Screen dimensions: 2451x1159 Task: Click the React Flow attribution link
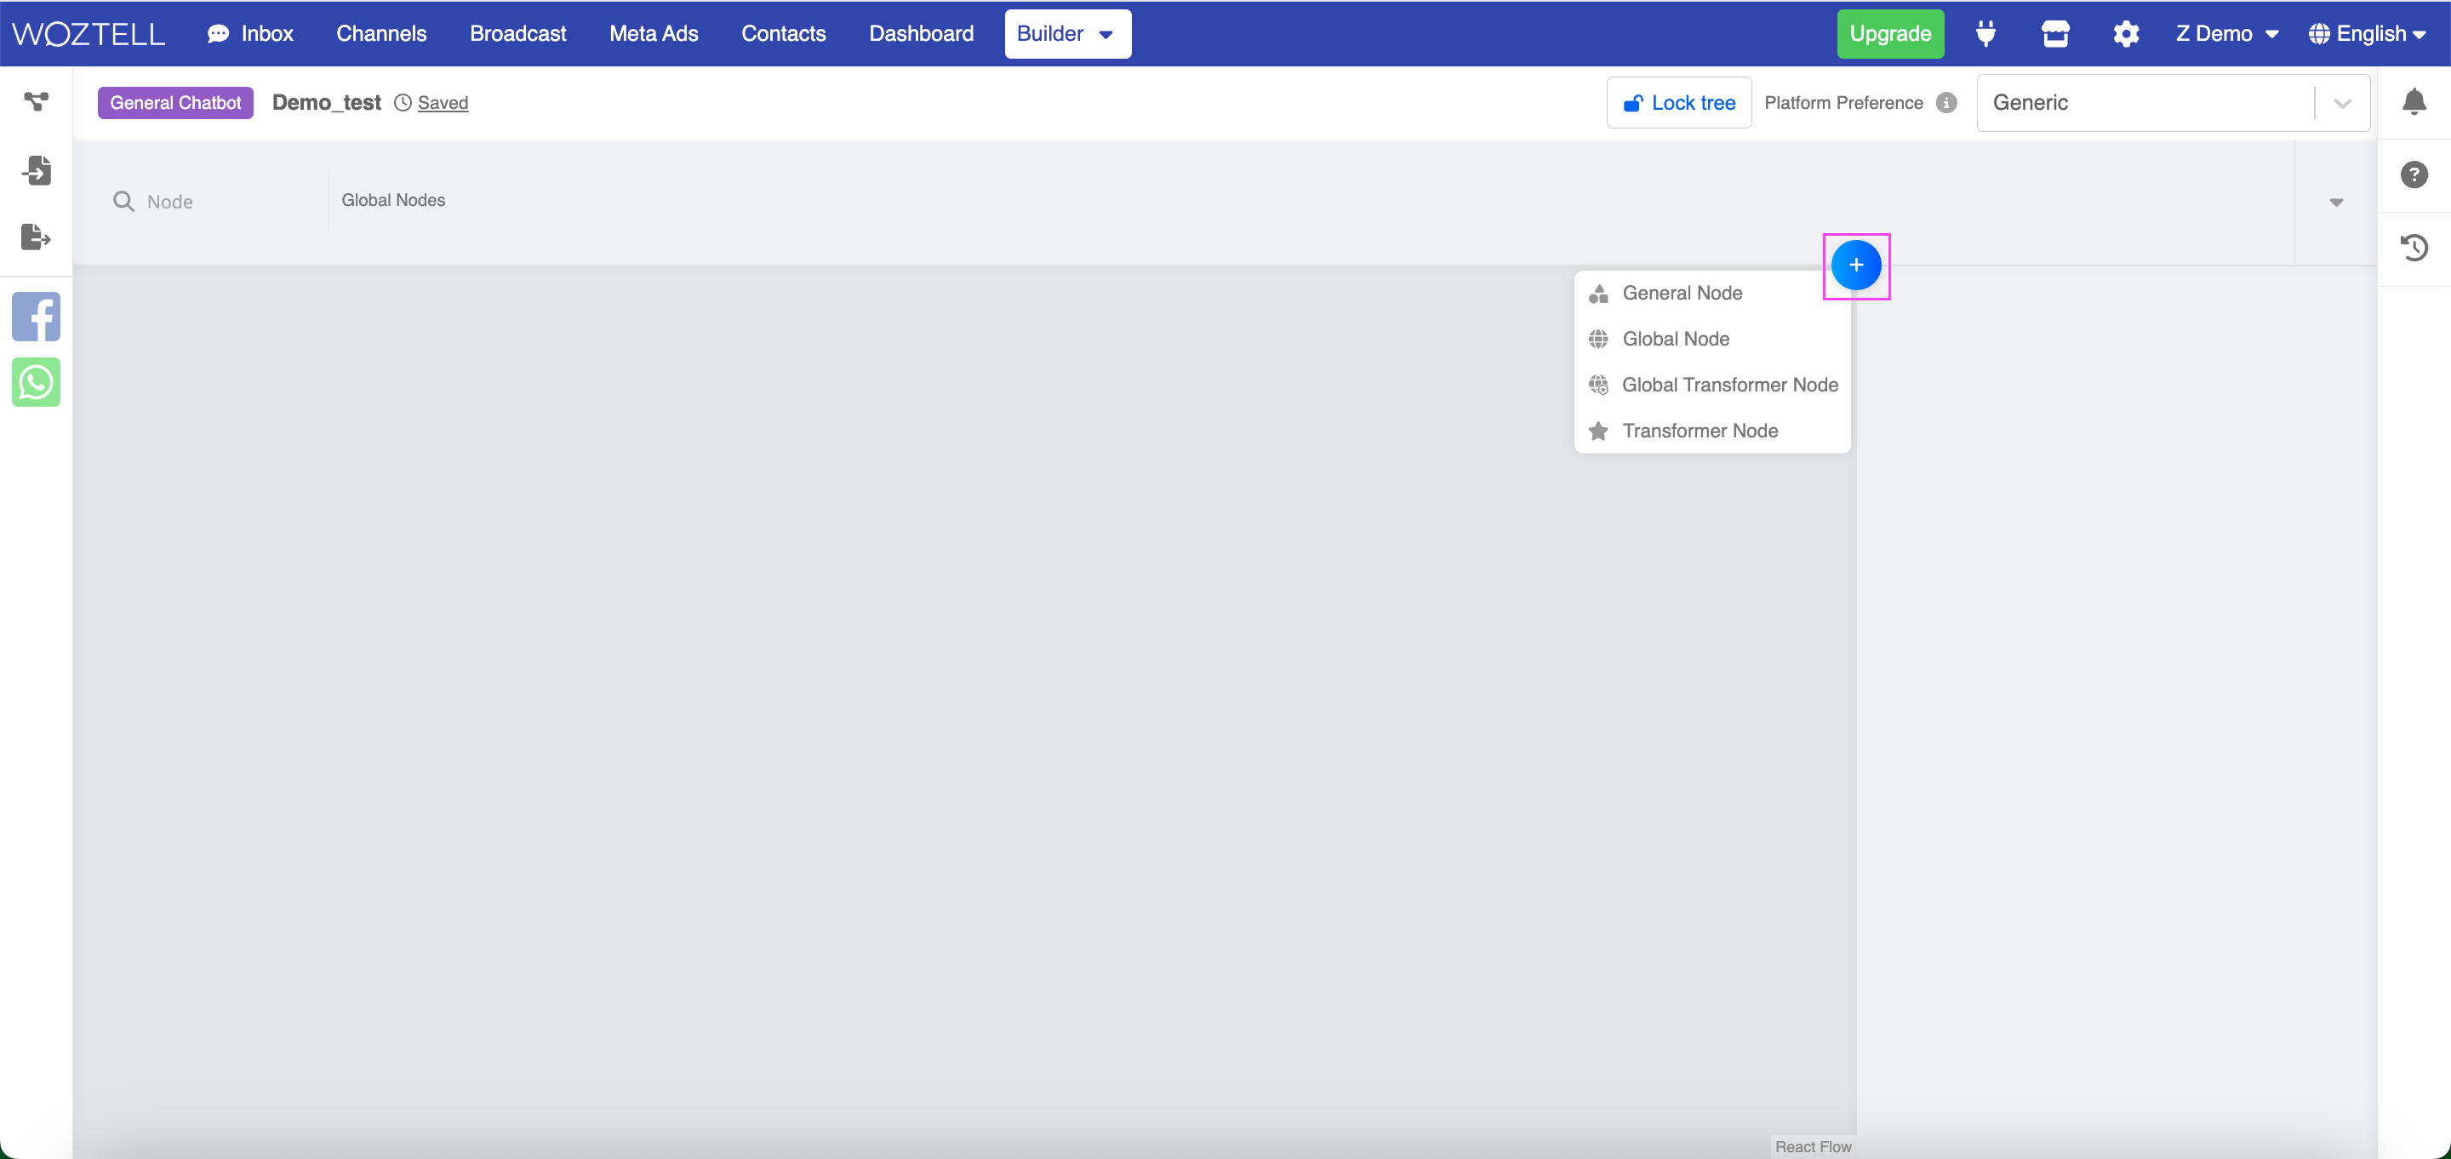coord(1813,1146)
